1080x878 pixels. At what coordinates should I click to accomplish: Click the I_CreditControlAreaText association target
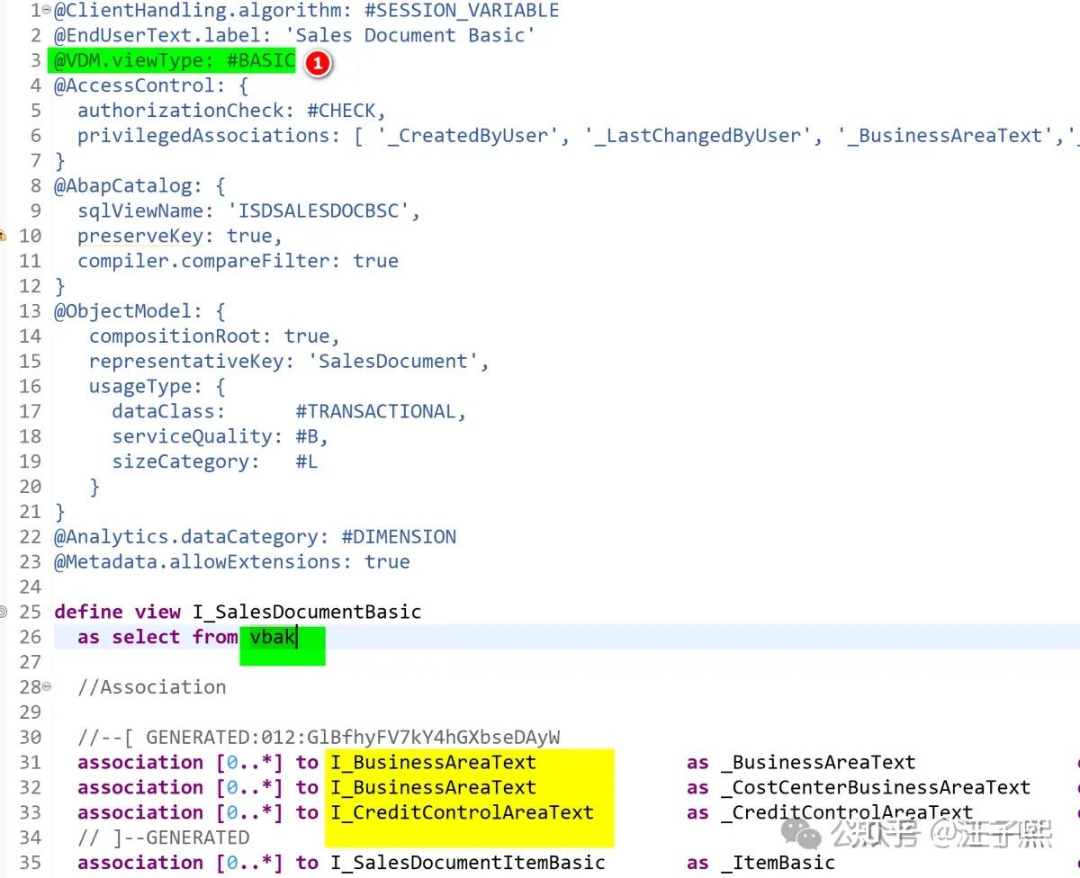click(461, 812)
